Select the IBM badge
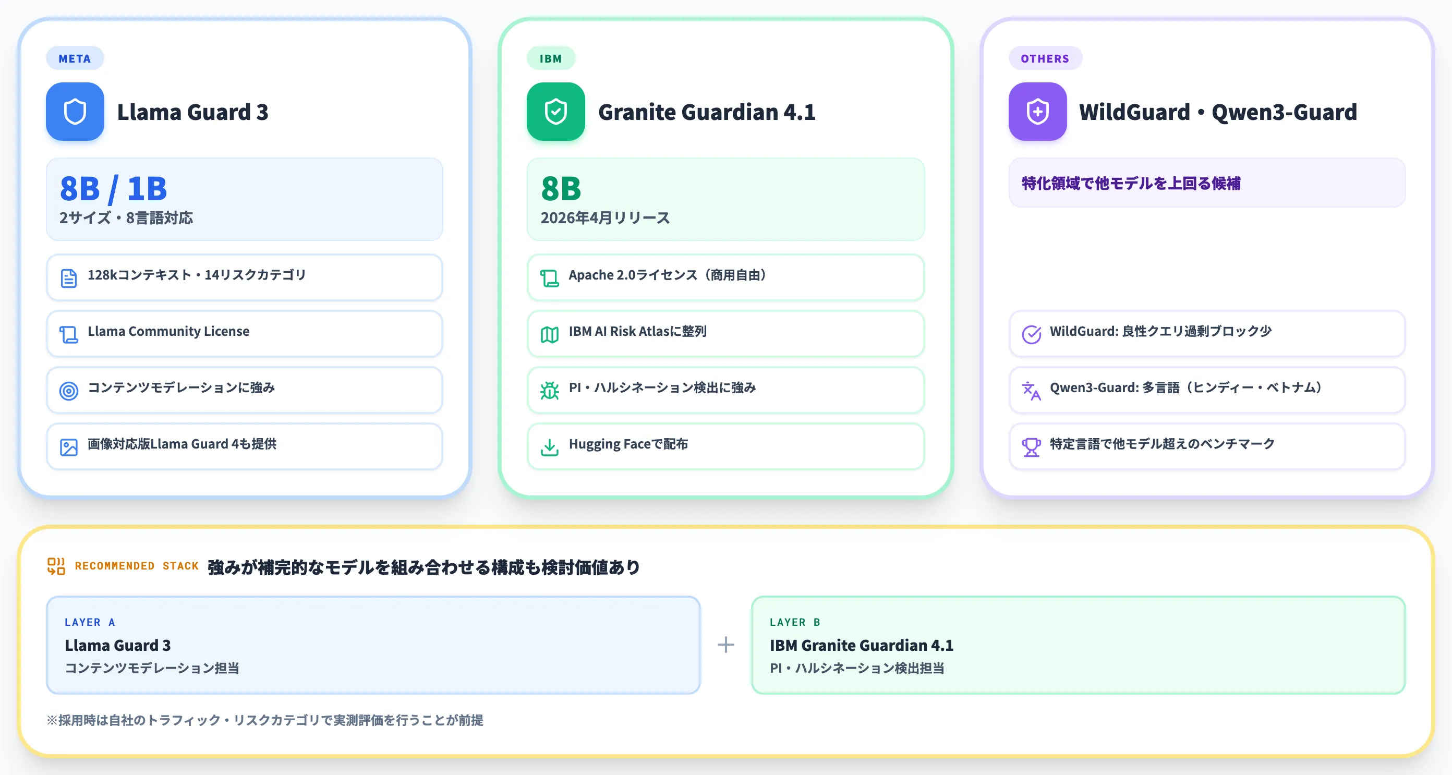 [551, 58]
